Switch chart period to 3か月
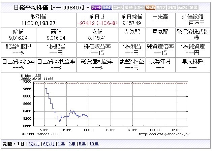212x152 pixels. 34,144
